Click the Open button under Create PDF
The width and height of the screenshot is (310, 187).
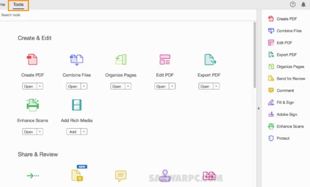[x=29, y=86]
